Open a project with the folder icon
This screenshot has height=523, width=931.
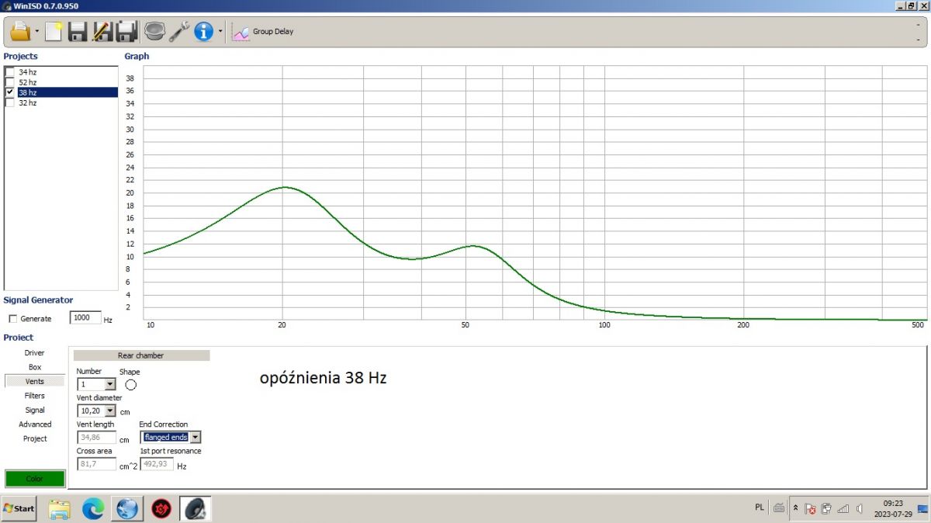[x=19, y=32]
